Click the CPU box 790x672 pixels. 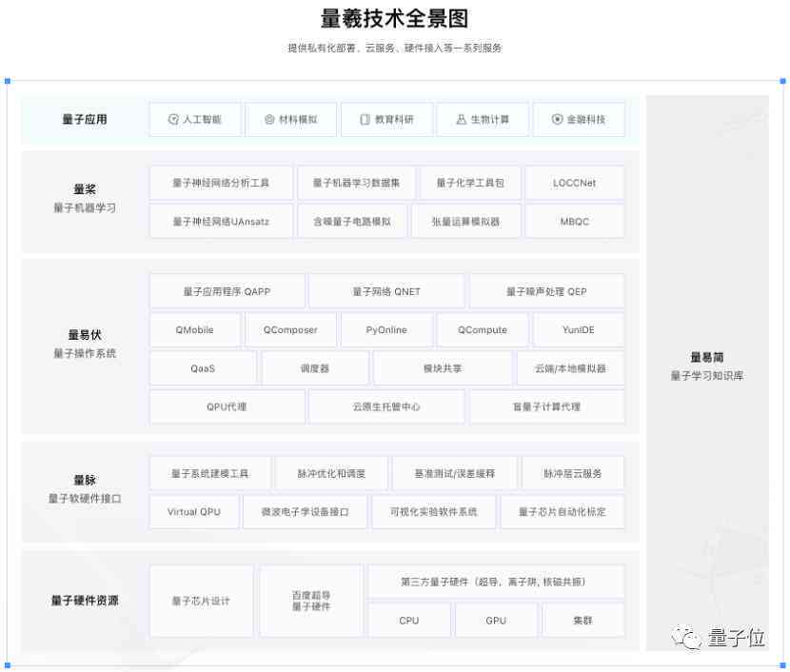[409, 621]
